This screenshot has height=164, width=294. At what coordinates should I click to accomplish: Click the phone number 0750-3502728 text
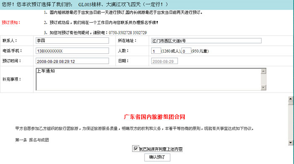tap(121, 33)
